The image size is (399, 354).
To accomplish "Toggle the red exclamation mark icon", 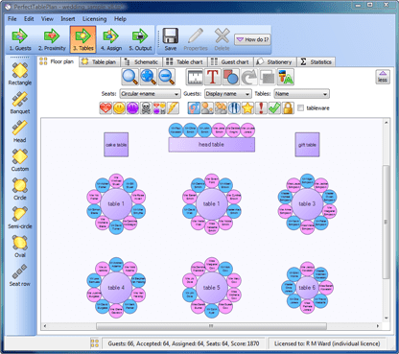I will 261,108.
